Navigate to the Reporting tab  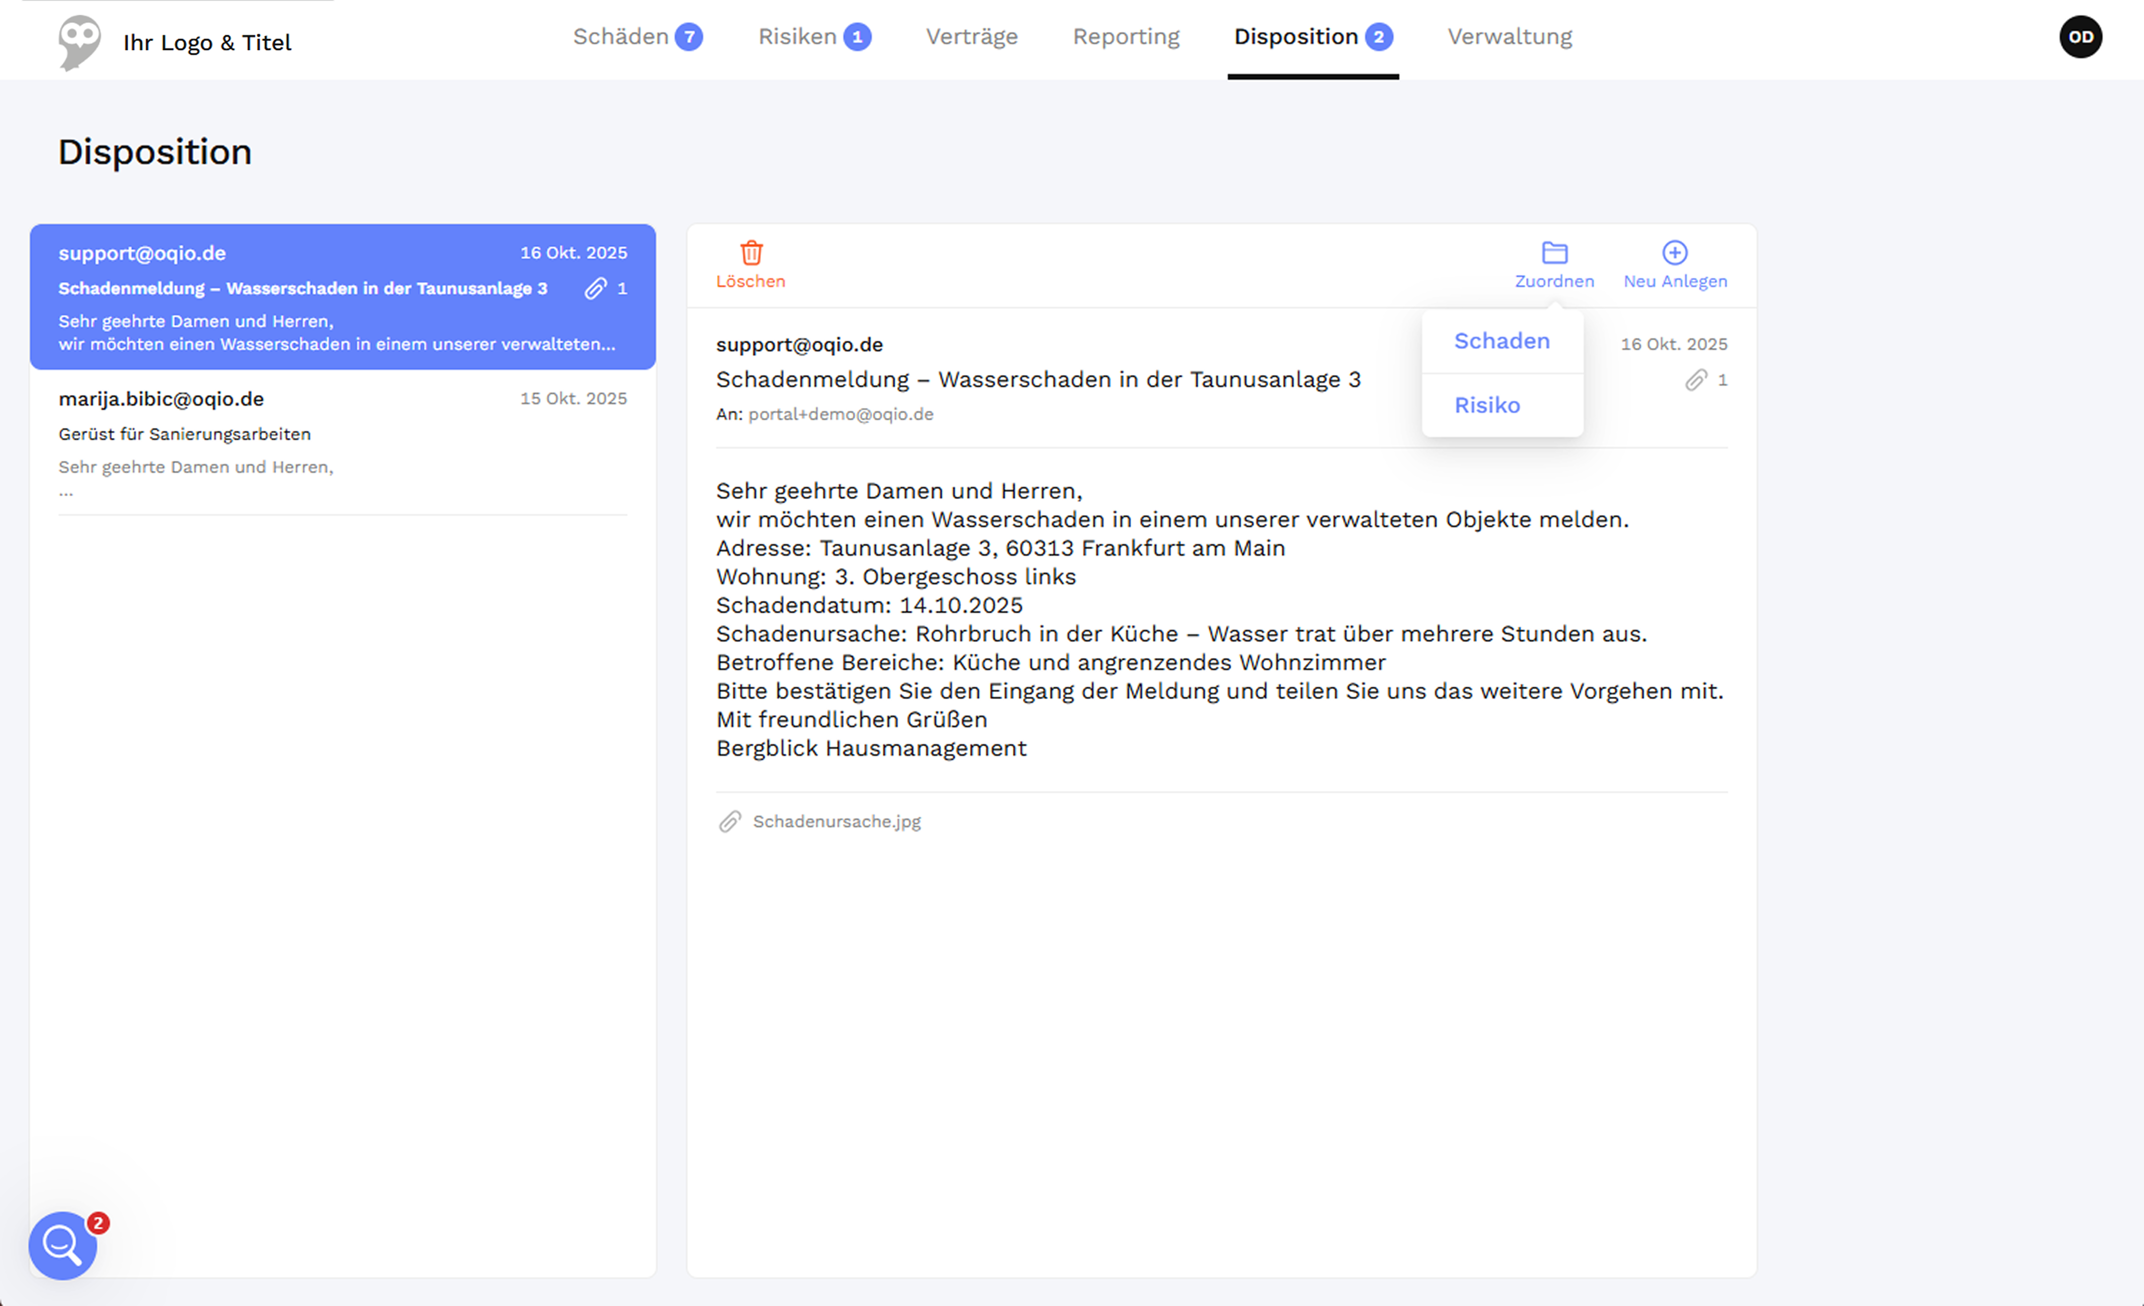click(x=1126, y=36)
